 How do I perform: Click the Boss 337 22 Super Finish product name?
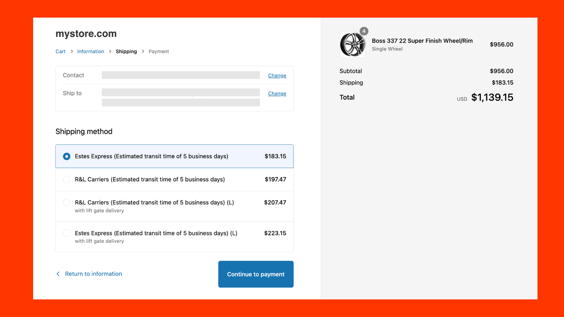coord(422,41)
